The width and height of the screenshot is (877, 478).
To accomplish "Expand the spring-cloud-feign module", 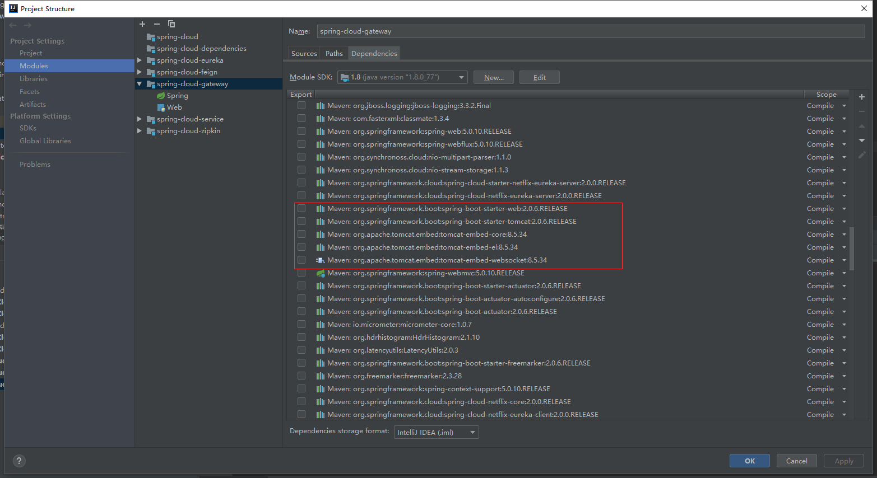I will tap(140, 72).
